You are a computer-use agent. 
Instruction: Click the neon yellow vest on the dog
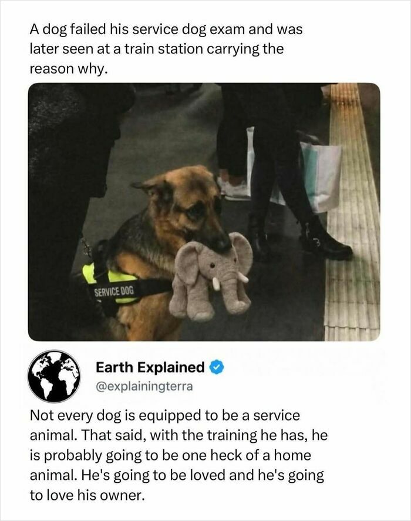pyautogui.click(x=111, y=282)
